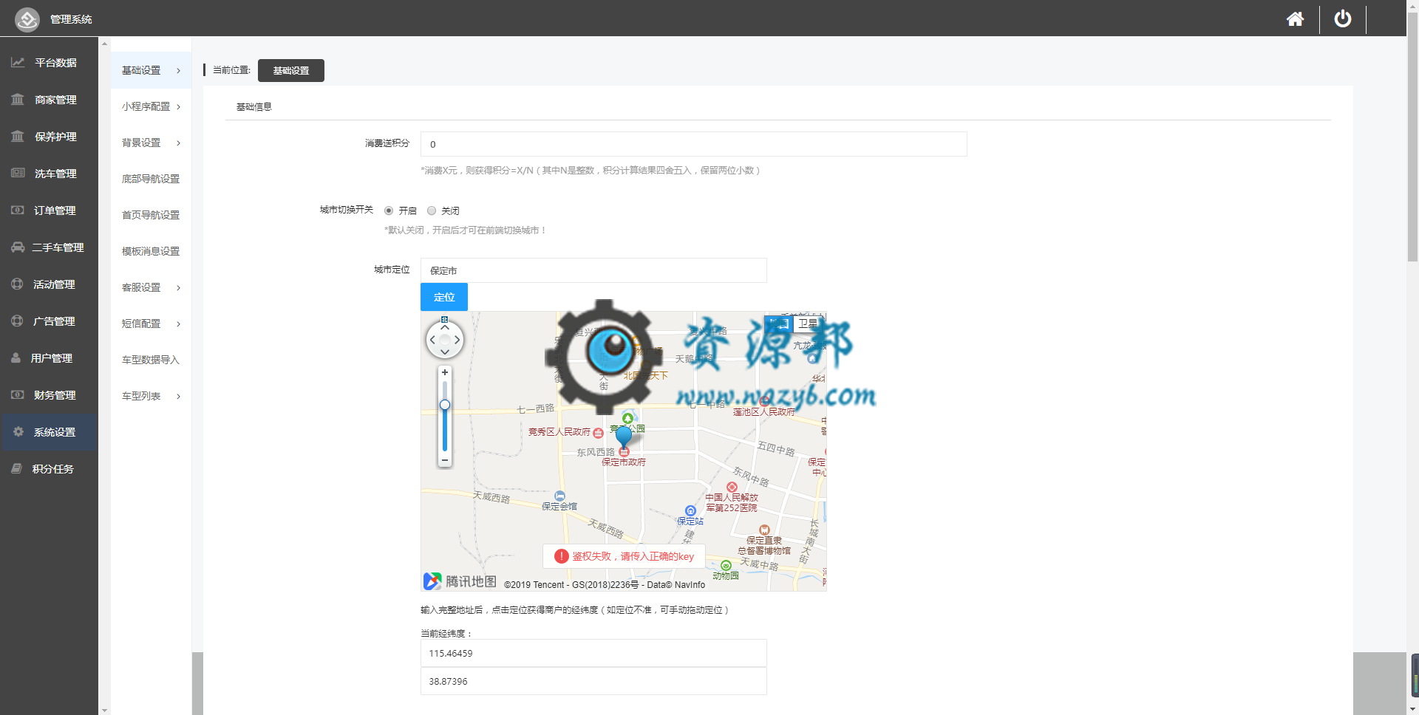Click the 基础信息 section heading
The height and width of the screenshot is (715, 1419).
coord(254,107)
